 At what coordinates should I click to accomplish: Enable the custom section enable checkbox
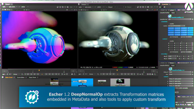tap(169, 41)
